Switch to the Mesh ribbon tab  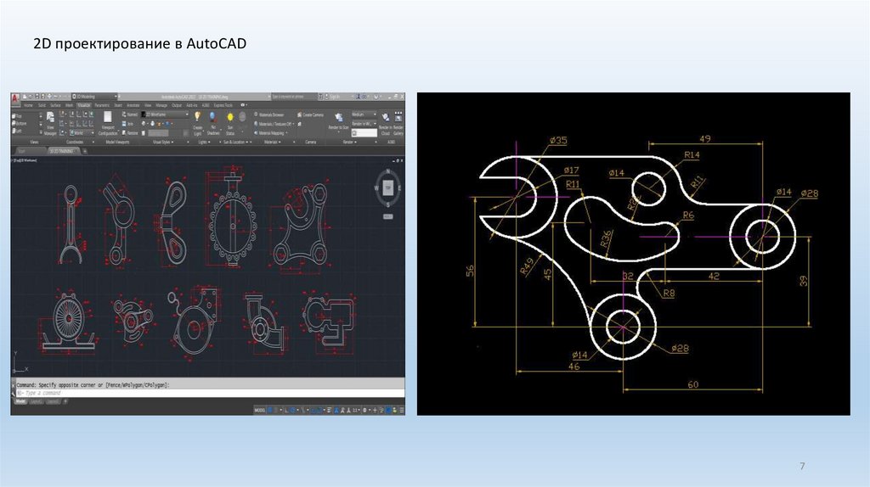tap(70, 104)
